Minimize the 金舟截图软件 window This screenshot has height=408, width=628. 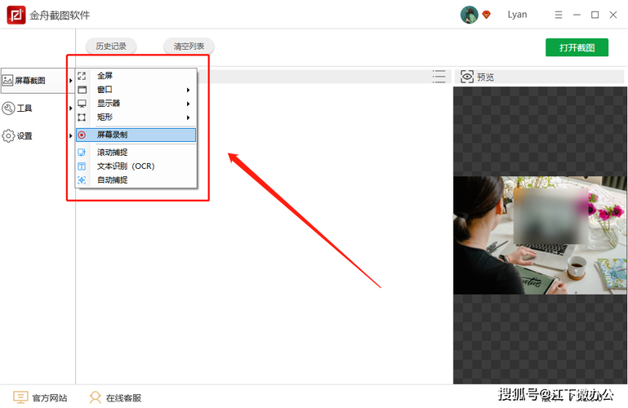point(577,15)
